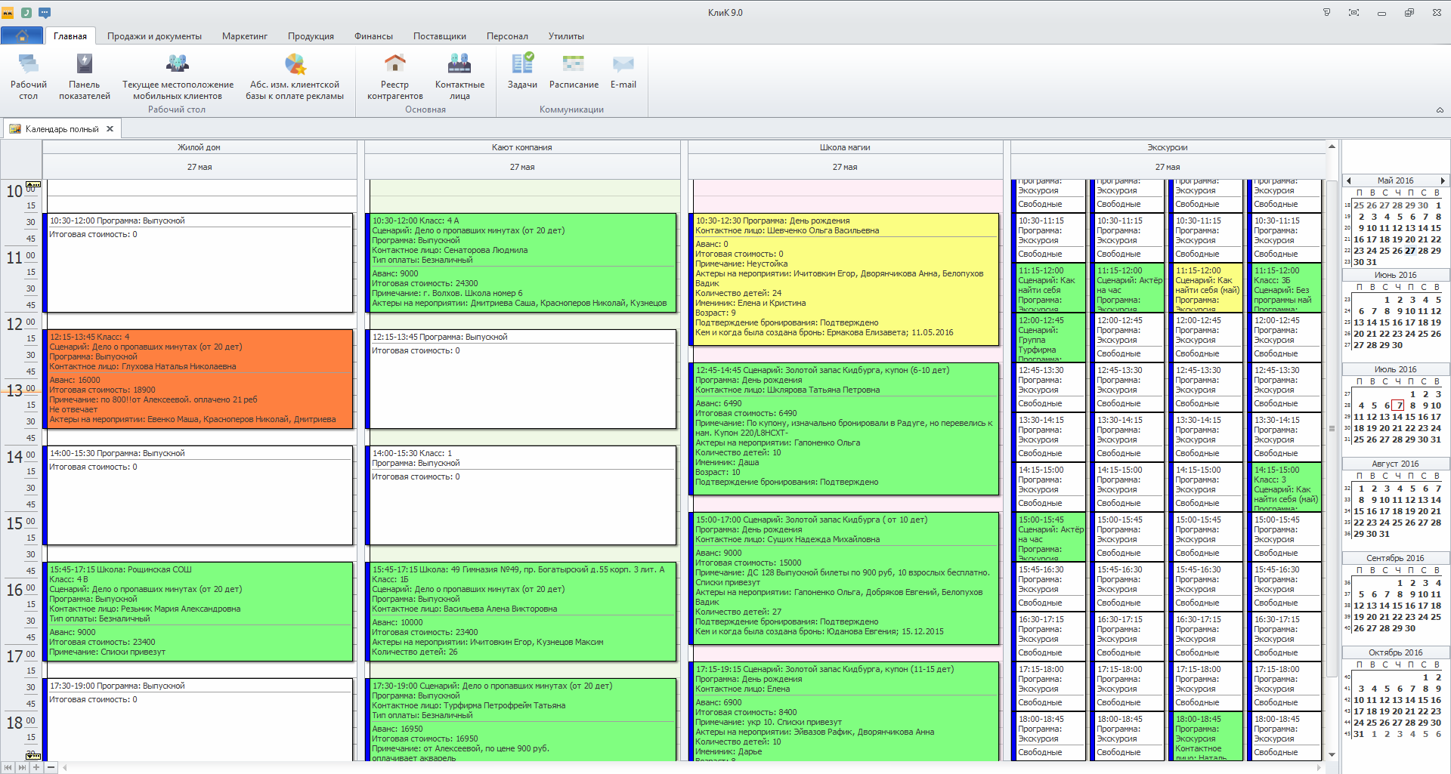Image resolution: width=1451 pixels, height=774 pixels.
Task: Open Панель показателей dashboard
Action: pos(85,76)
